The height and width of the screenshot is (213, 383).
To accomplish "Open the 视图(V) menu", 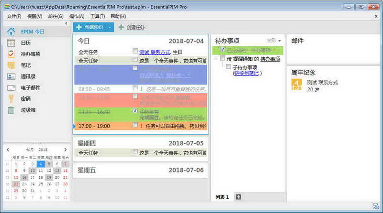I will click(x=34, y=16).
